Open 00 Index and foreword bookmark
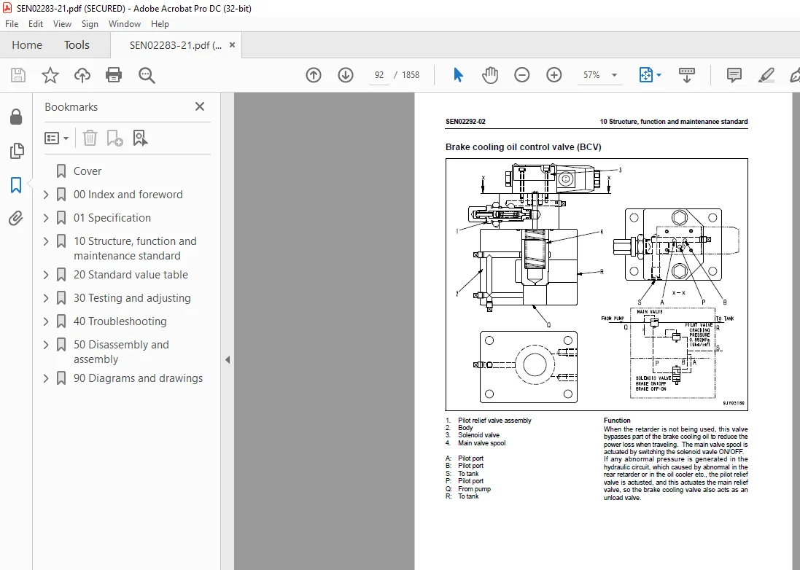This screenshot has height=570, width=800. (x=128, y=195)
